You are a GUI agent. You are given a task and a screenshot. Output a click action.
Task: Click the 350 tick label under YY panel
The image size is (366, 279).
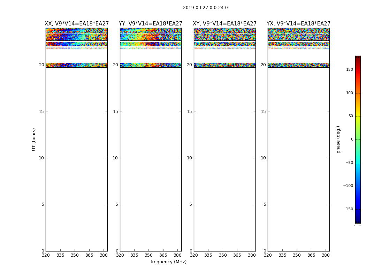click(x=149, y=255)
